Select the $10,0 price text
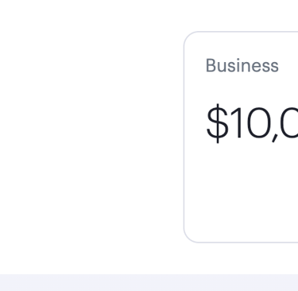This screenshot has width=298, height=291. coord(252,123)
